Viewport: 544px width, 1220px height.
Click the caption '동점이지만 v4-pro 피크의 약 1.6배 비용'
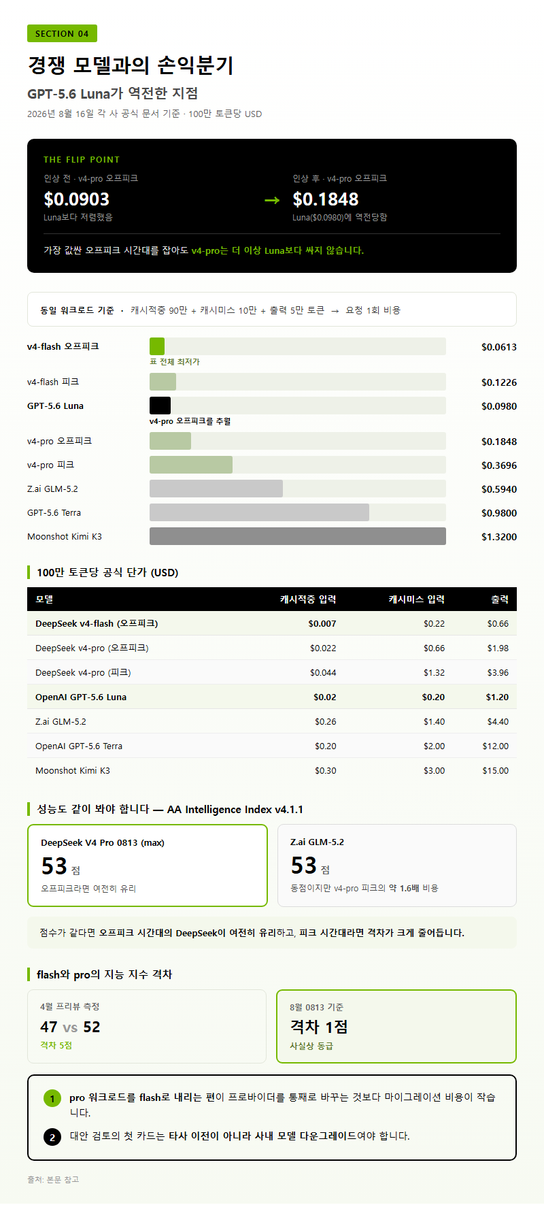click(364, 888)
